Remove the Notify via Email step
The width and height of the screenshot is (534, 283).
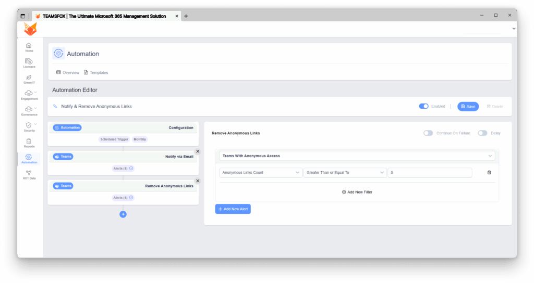(198, 151)
